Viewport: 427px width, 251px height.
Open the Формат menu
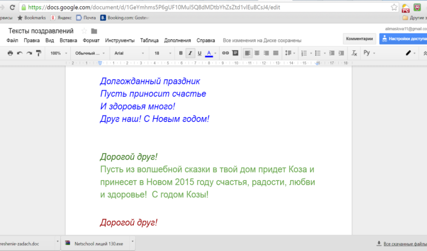91,40
